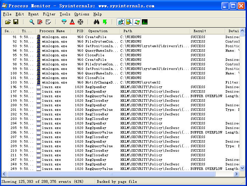Image resolution: width=247 pixels, height=186 pixels.
Task: Open the Highlight red A icon
Action: coord(72,22)
